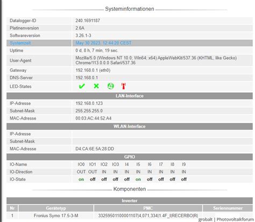Click the green X LED state icon
The image size is (255, 222).
tap(96, 86)
